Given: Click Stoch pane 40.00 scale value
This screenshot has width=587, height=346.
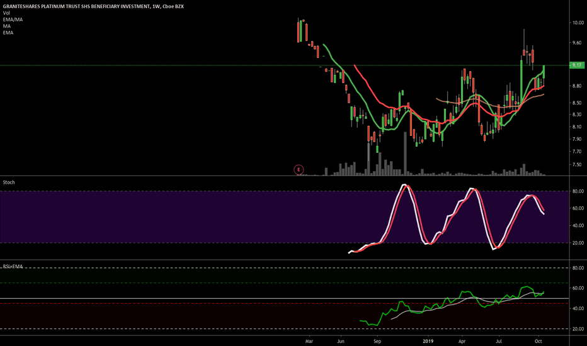Looking at the screenshot, I should point(578,226).
